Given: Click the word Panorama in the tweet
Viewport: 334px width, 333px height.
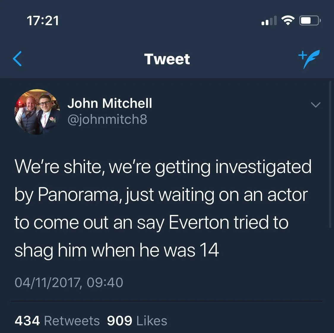Looking at the screenshot, I should pos(78,195).
